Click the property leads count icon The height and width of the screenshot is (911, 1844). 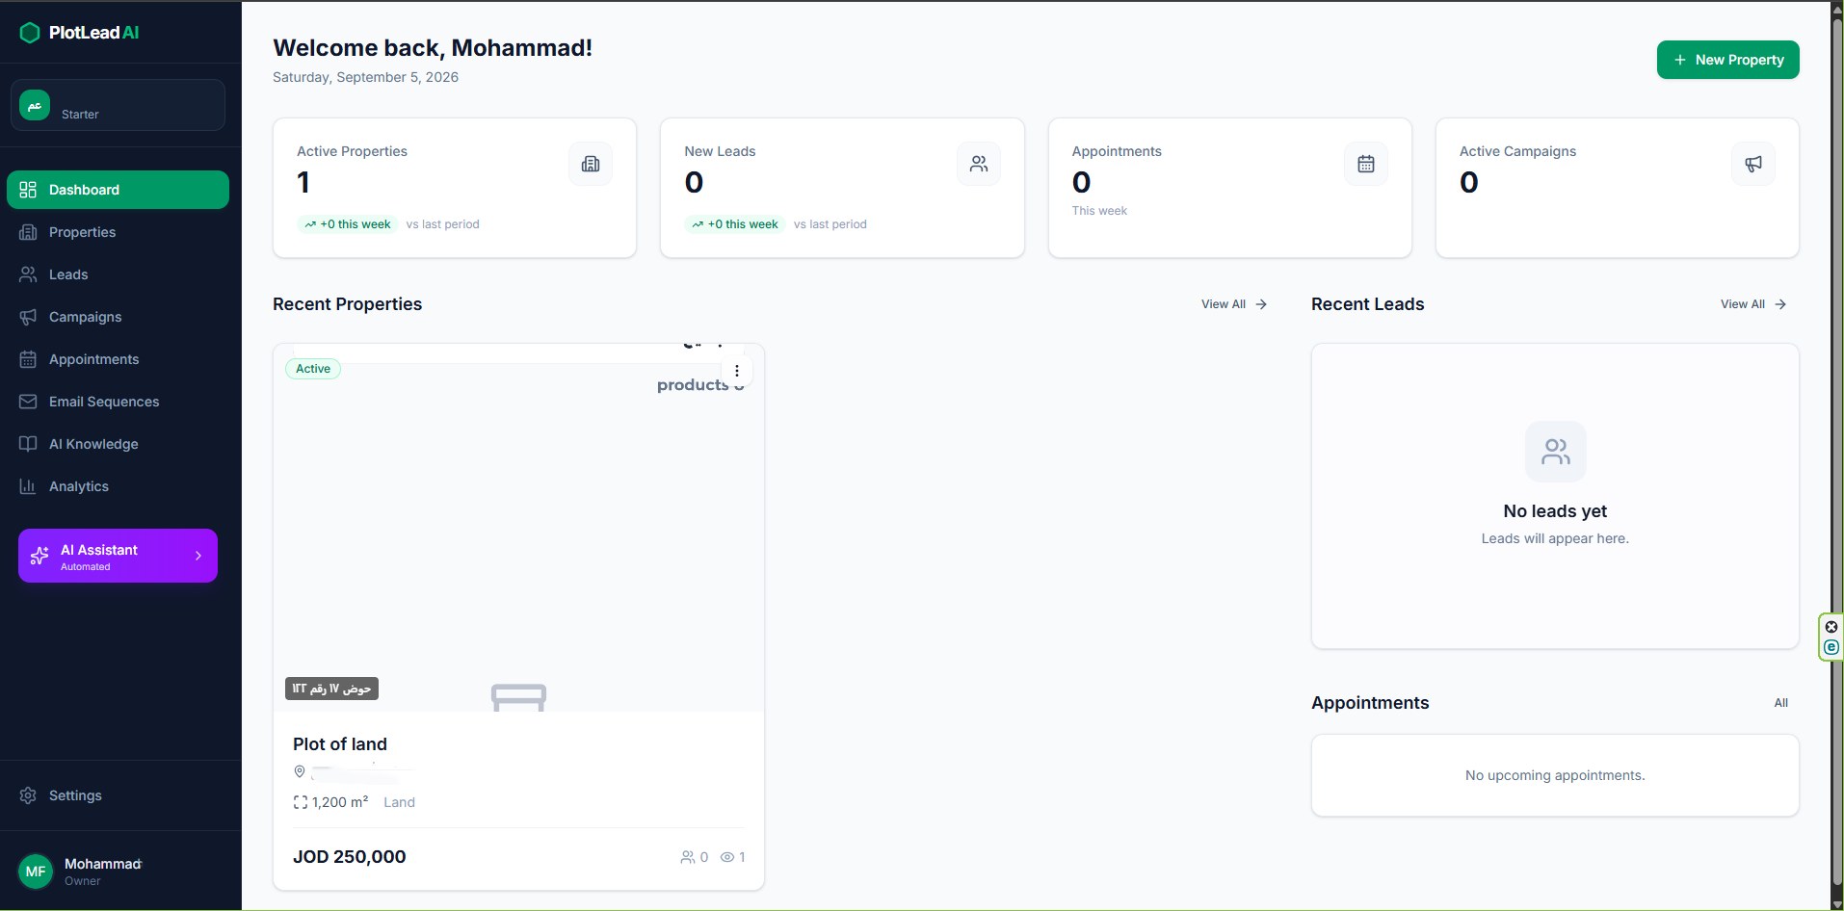pyautogui.click(x=688, y=857)
